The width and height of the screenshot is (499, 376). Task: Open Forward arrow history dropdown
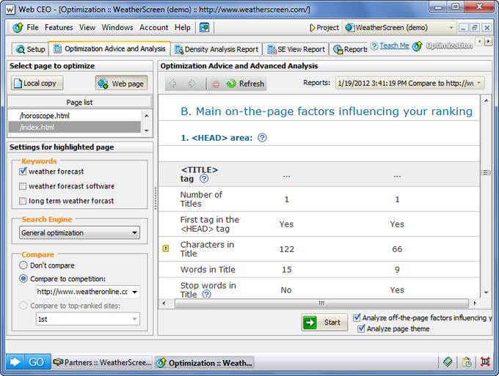click(202, 84)
